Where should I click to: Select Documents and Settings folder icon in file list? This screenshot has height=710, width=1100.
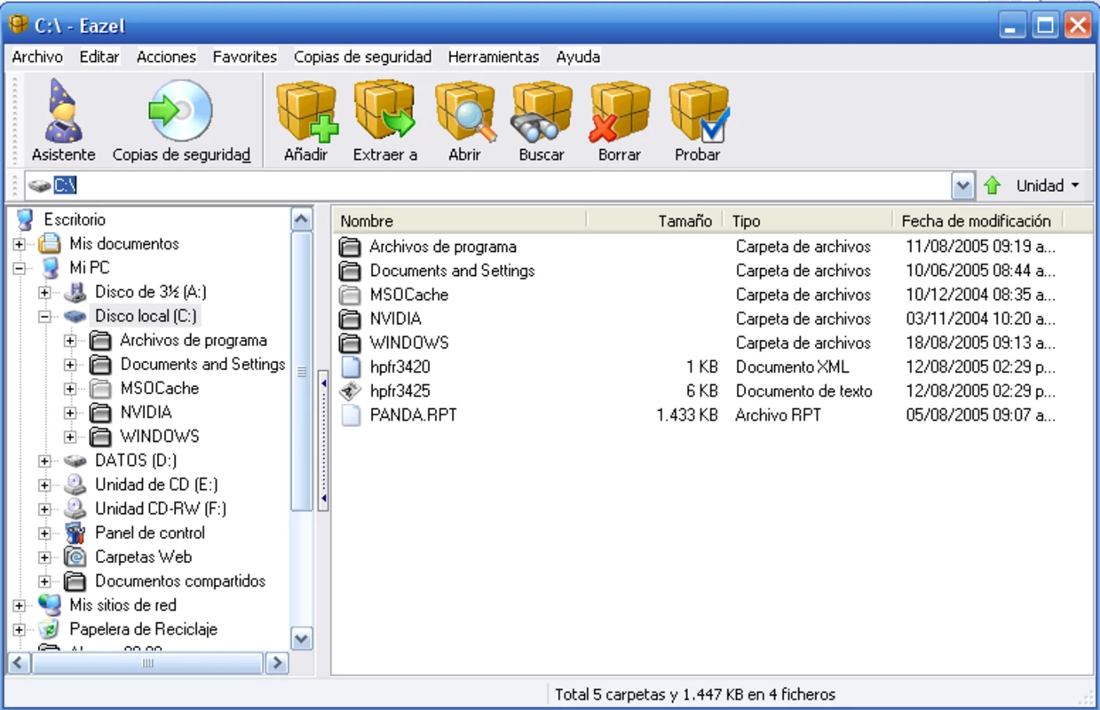pos(352,271)
